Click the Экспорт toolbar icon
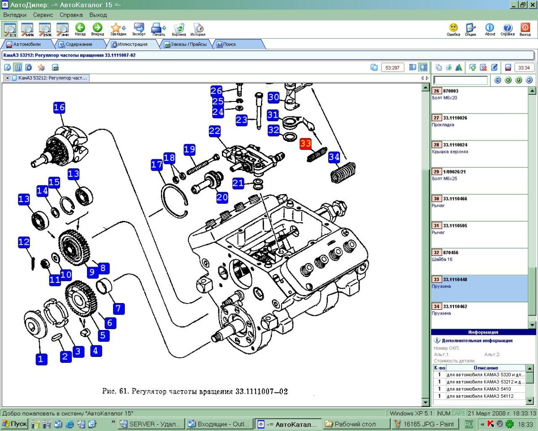The width and height of the screenshot is (538, 431). pyautogui.click(x=139, y=29)
